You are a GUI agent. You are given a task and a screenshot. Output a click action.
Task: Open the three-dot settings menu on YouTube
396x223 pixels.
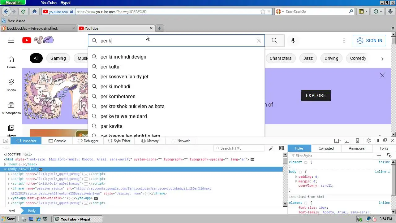[x=344, y=41]
